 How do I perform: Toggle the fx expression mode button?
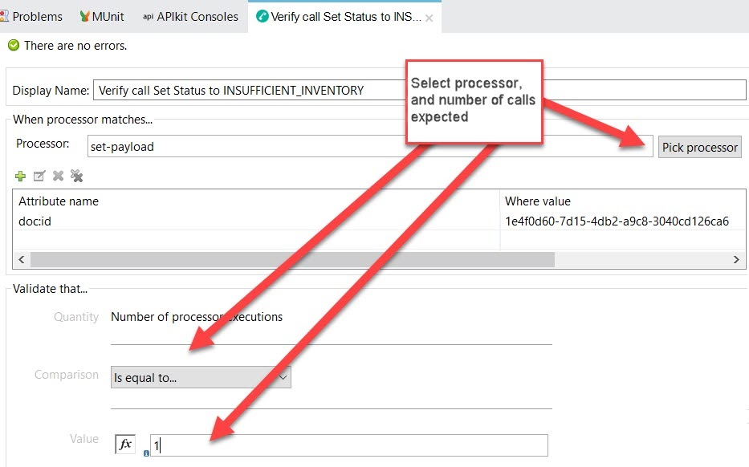tap(125, 443)
